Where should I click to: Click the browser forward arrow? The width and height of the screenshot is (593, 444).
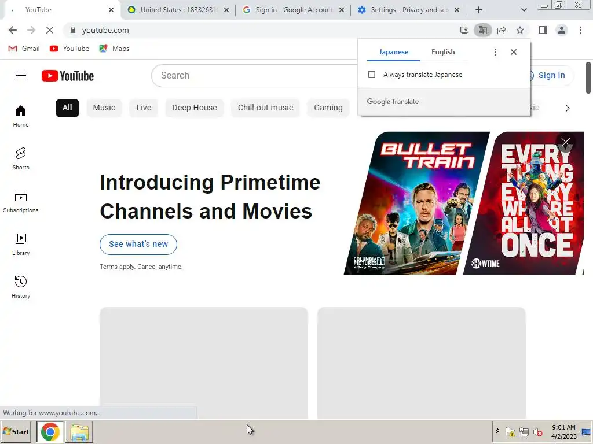[31, 30]
